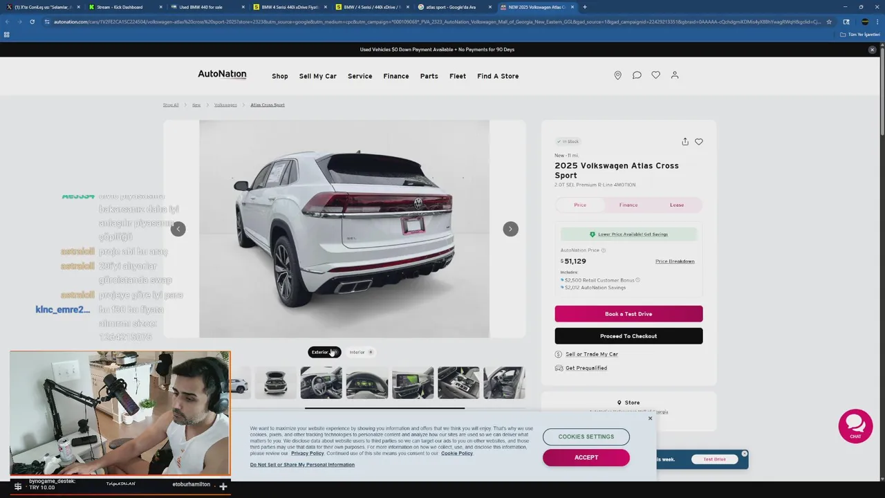Switch to Exterior photos

(x=324, y=352)
